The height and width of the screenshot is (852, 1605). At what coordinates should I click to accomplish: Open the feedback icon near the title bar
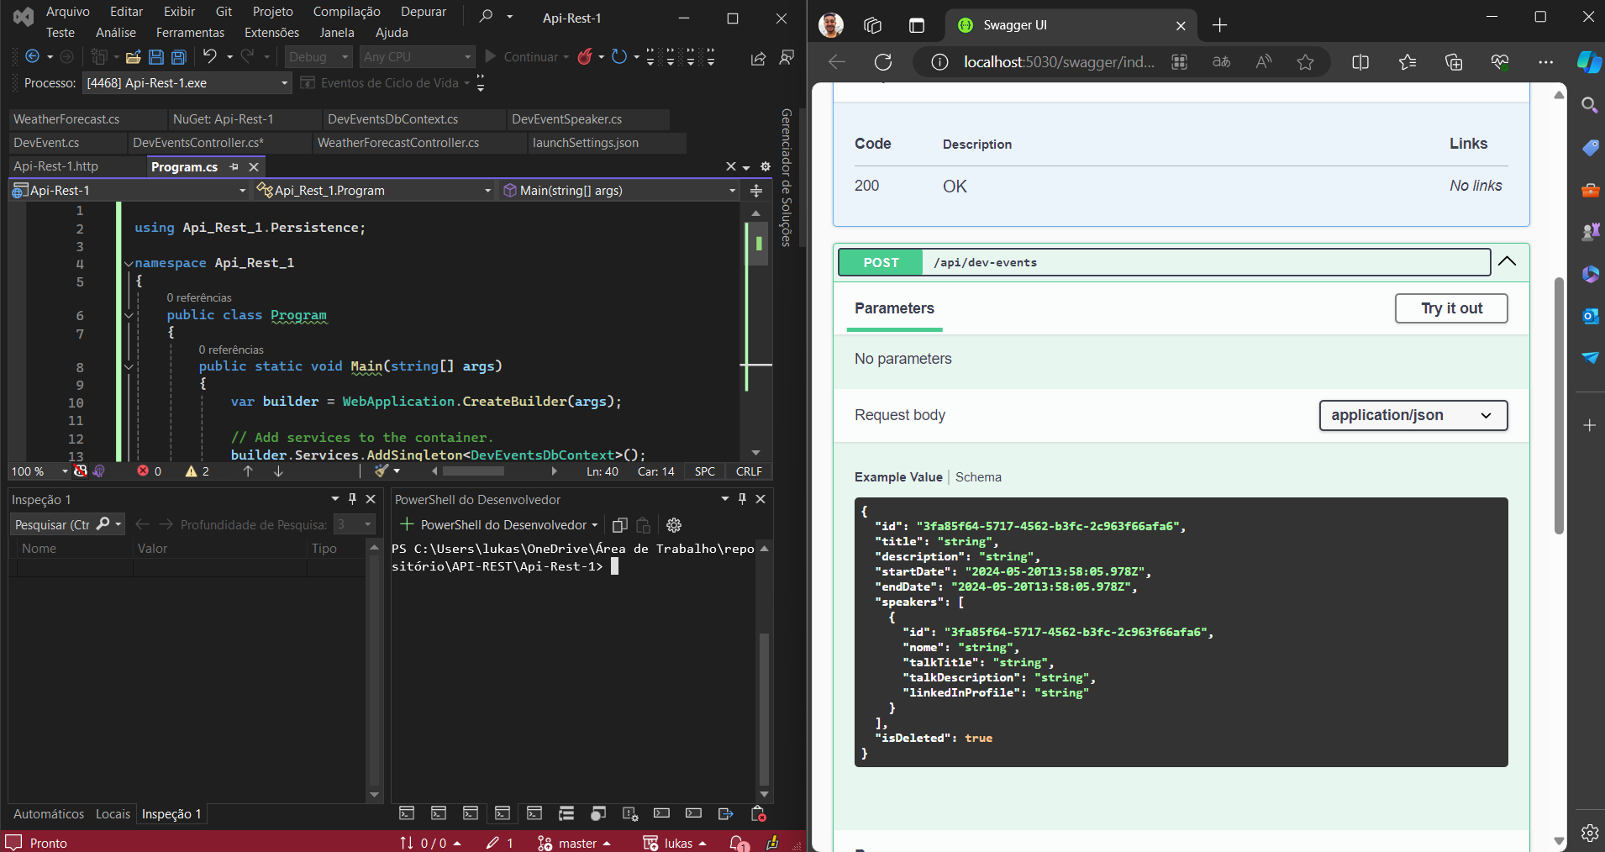pyautogui.click(x=787, y=57)
